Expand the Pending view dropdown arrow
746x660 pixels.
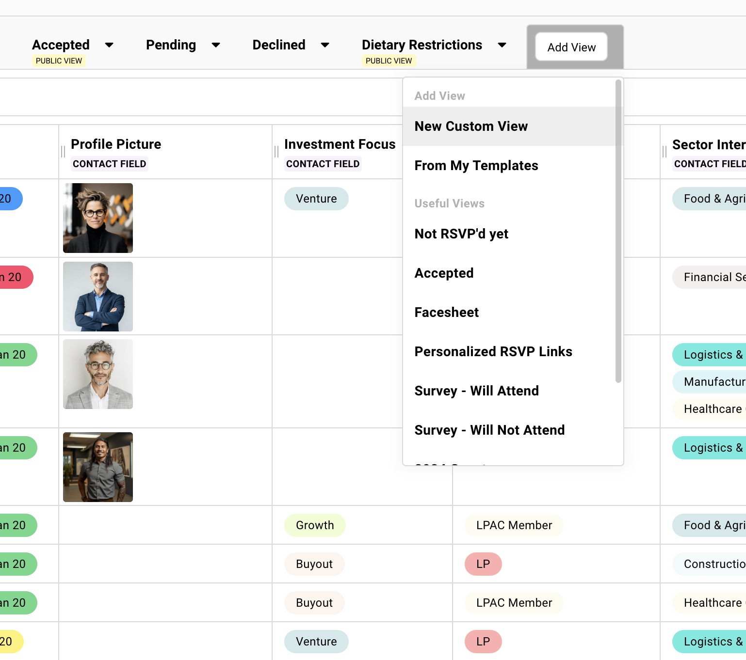216,45
